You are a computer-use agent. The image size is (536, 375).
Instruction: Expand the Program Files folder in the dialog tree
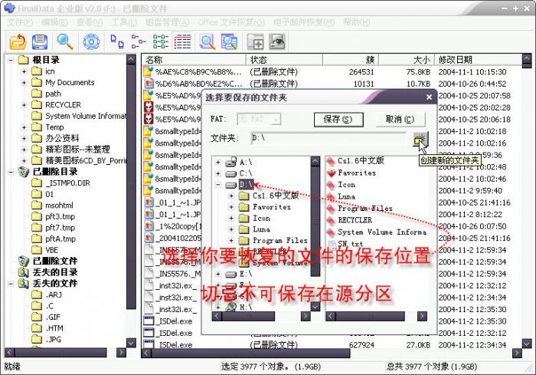231,240
